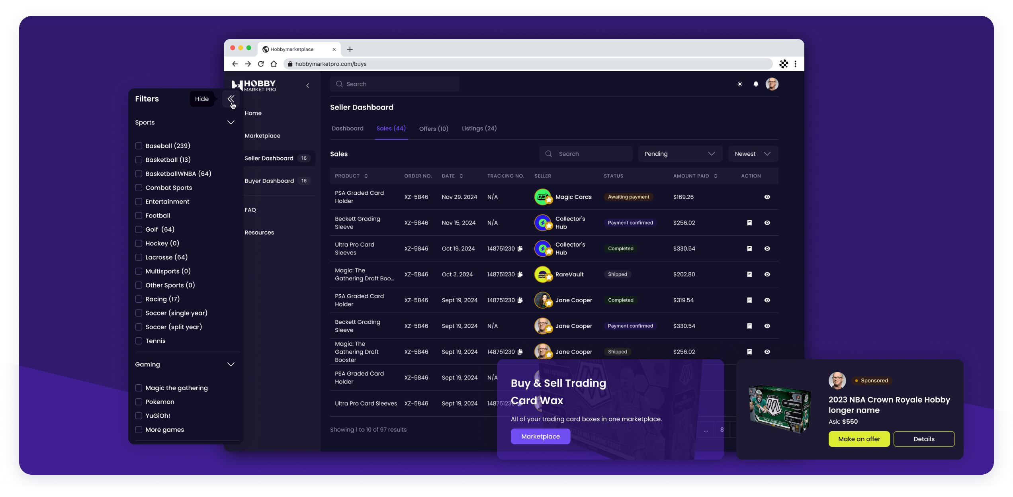
Task: Check the Baseball (239) filter
Action: pyautogui.click(x=139, y=146)
